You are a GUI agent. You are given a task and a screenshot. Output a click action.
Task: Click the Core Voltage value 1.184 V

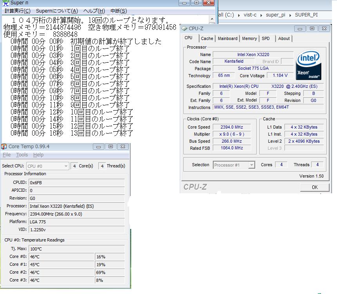click(280, 76)
